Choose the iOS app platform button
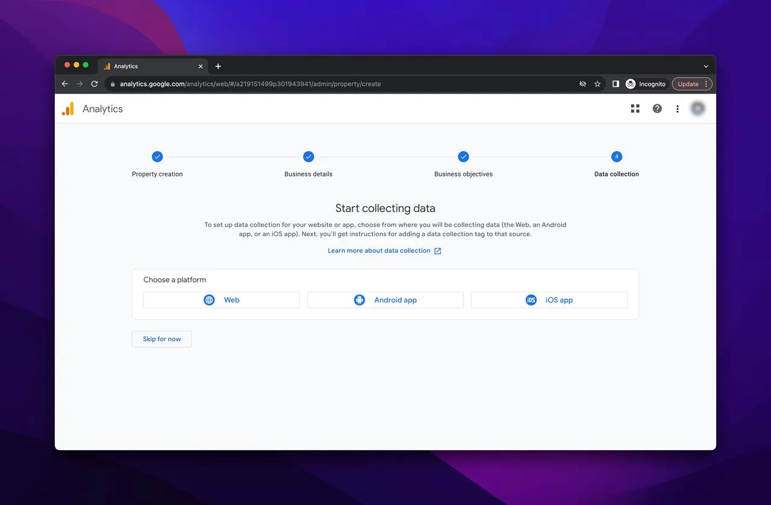Screen dimensions: 771x505 click(x=549, y=300)
